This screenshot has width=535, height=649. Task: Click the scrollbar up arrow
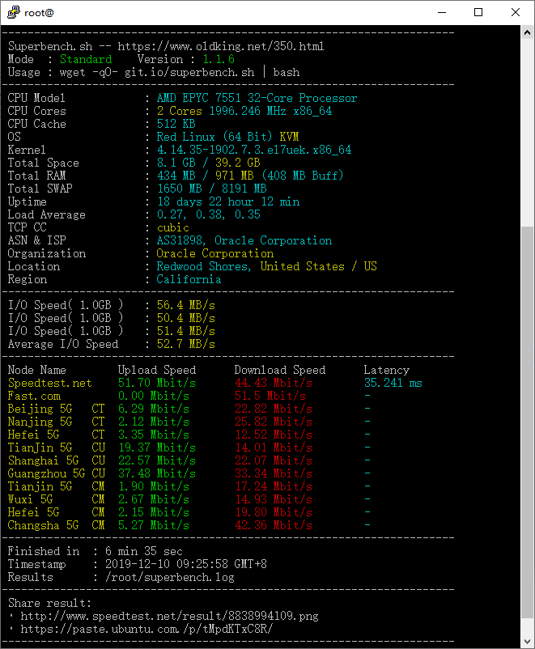pyautogui.click(x=527, y=32)
